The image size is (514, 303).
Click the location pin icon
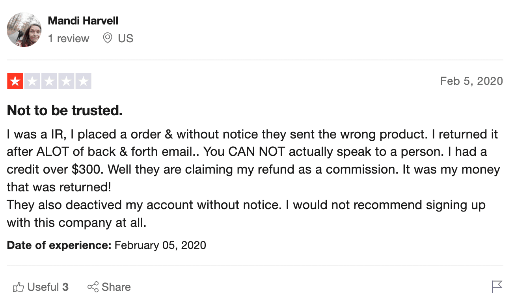107,38
